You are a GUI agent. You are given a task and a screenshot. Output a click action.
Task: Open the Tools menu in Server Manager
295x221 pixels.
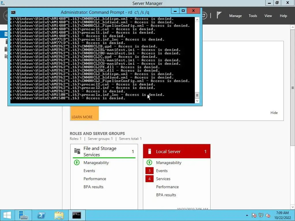click(x=253, y=16)
